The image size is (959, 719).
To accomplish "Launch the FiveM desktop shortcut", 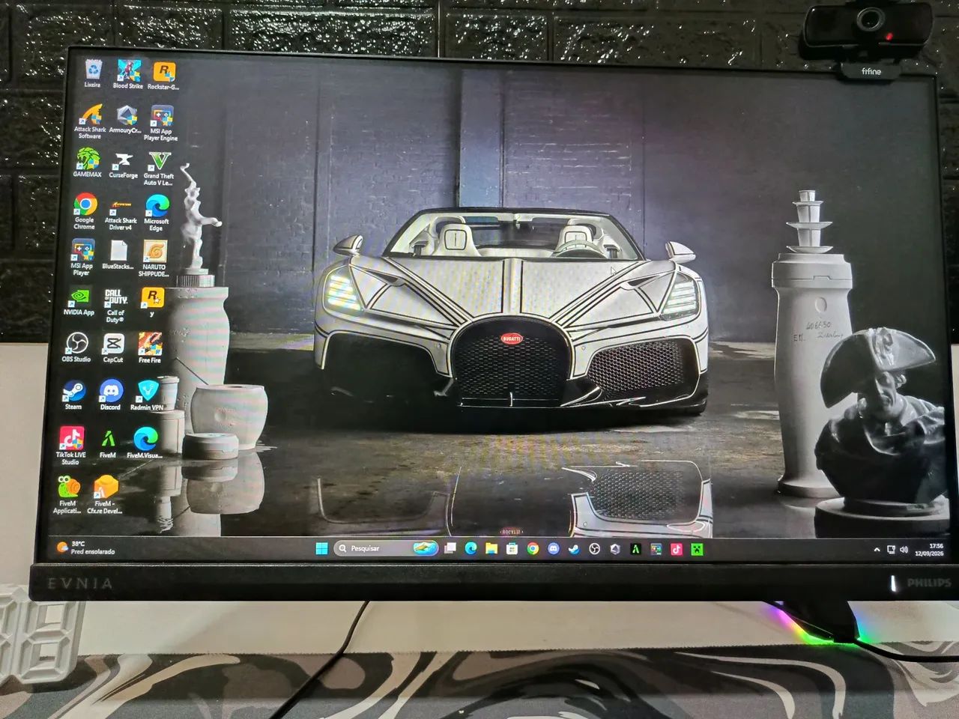I will (108, 444).
